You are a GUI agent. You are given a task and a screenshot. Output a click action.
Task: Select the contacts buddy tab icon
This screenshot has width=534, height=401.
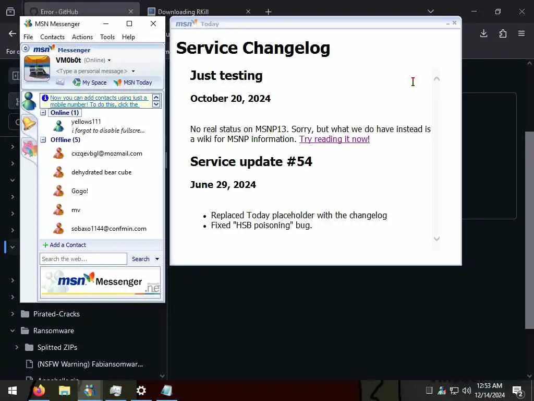coord(29,101)
